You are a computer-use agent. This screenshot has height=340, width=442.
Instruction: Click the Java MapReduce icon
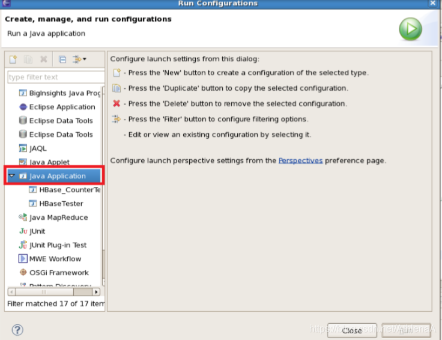[x=23, y=217]
